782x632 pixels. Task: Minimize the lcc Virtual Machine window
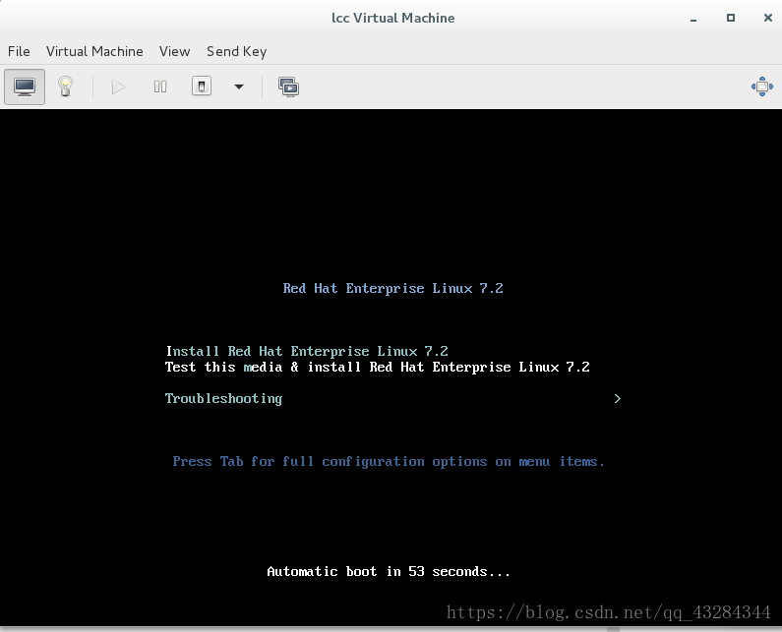693,19
